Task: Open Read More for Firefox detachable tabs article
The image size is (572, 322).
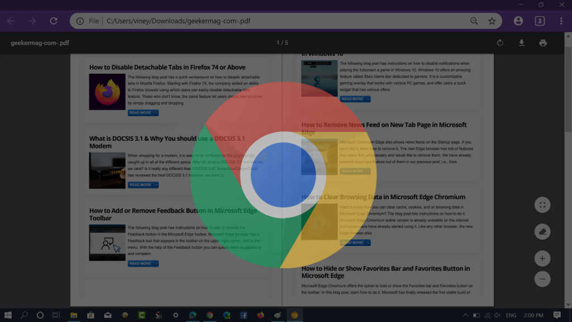Action: 143,113
